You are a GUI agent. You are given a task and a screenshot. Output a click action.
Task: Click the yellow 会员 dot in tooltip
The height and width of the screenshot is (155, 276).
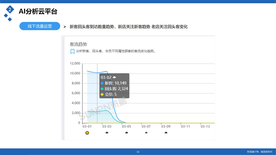click(102, 94)
